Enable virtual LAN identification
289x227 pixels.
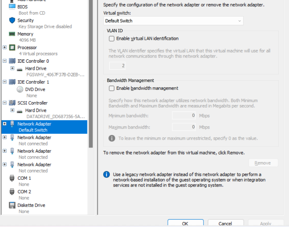pos(111,39)
